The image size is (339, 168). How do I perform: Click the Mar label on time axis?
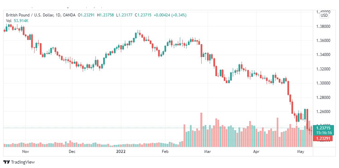tap(208, 151)
